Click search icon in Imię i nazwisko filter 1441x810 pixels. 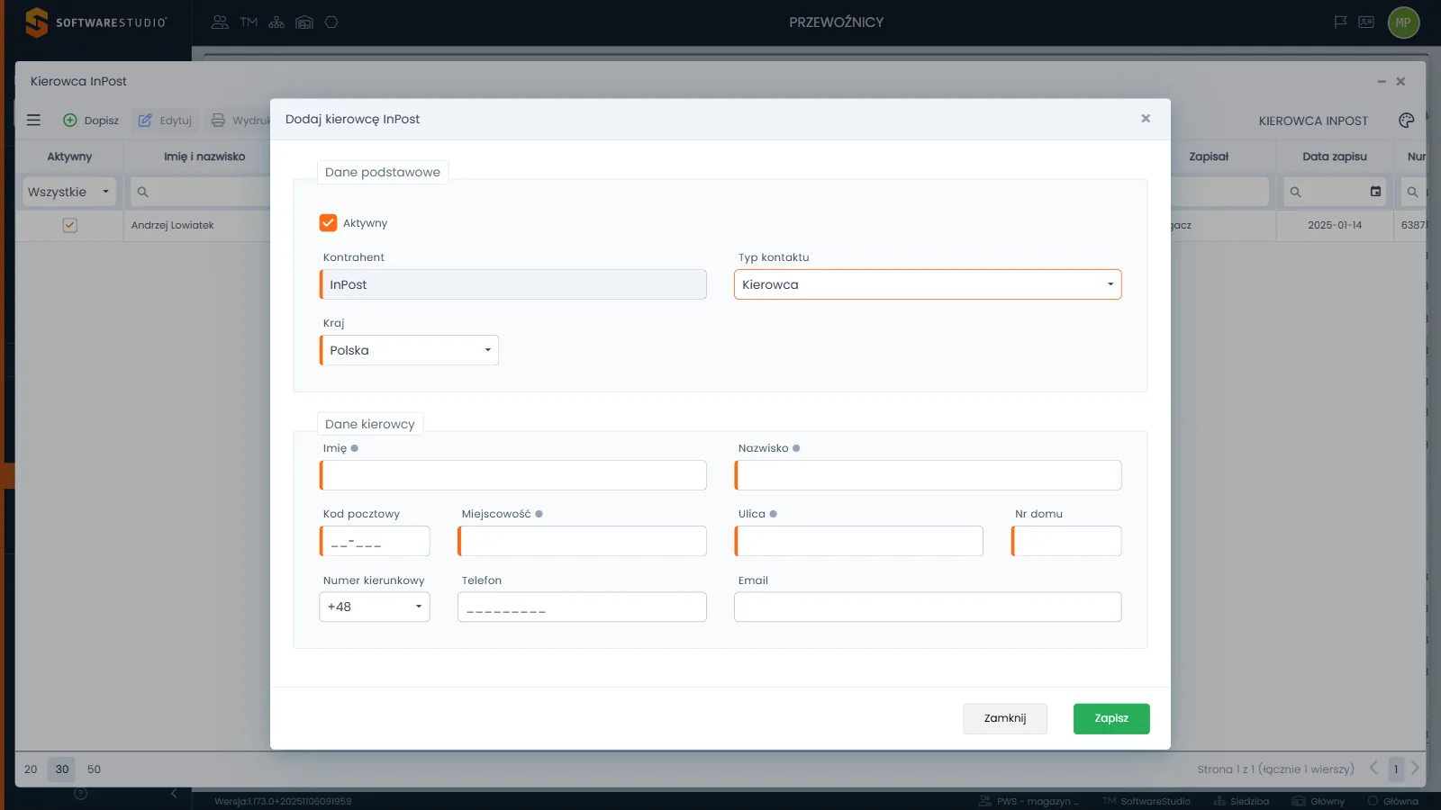pyautogui.click(x=142, y=192)
